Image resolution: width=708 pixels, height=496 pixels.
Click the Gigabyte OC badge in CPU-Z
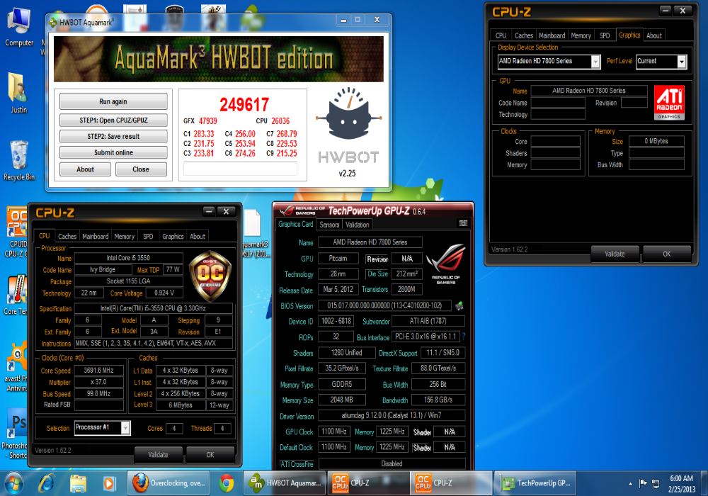pos(210,276)
